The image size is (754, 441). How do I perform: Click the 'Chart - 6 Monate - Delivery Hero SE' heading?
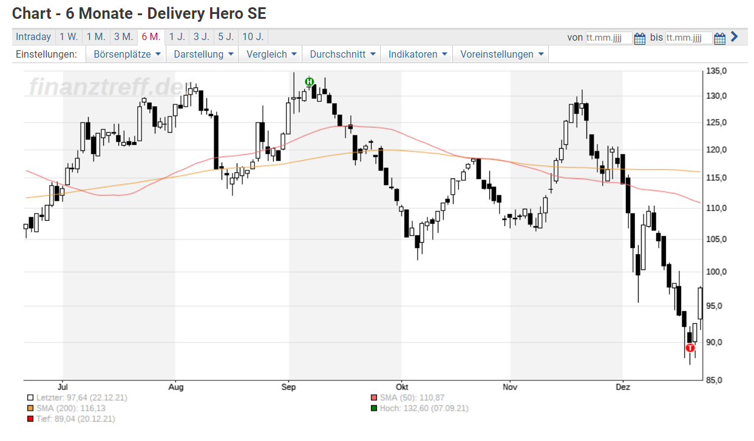click(139, 13)
